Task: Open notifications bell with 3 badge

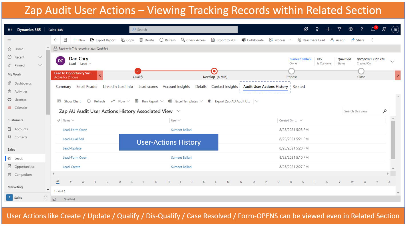Action: click(373, 29)
